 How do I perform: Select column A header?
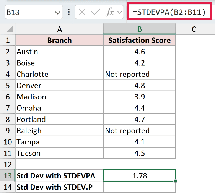[59, 29]
